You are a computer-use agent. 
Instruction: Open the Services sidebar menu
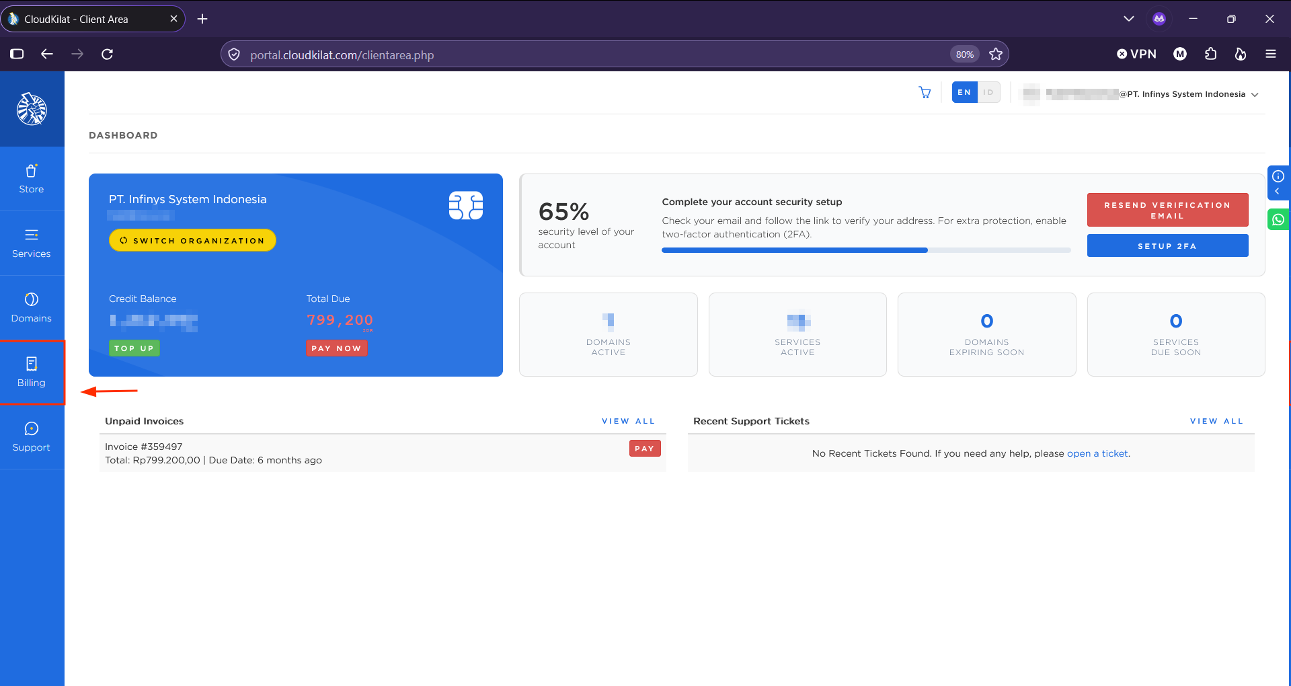point(32,243)
